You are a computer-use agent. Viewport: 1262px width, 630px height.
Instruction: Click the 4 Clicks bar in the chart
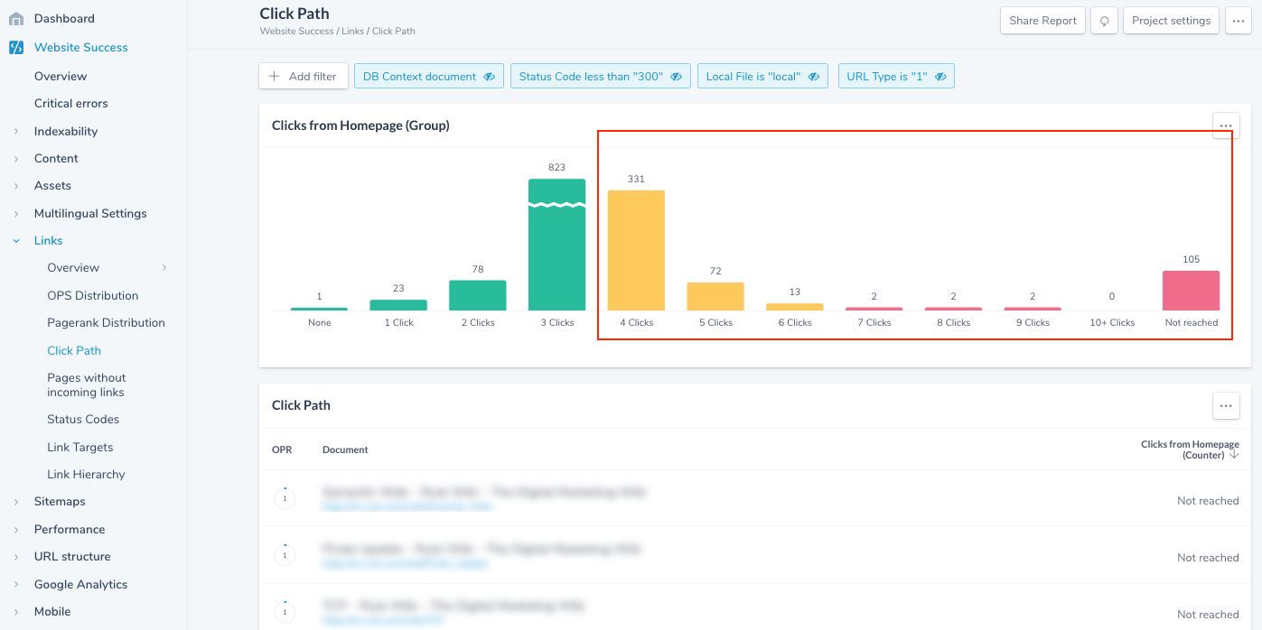click(636, 248)
